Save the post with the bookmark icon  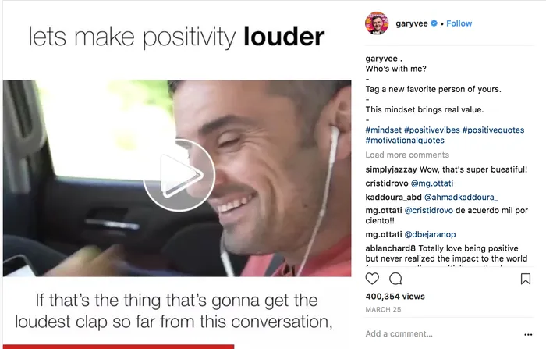click(x=526, y=279)
